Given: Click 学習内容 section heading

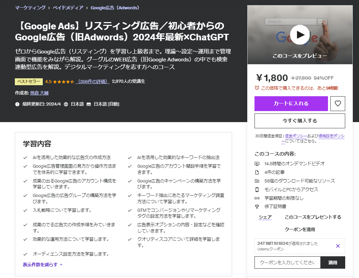Looking at the screenshot, I should (x=37, y=144).
